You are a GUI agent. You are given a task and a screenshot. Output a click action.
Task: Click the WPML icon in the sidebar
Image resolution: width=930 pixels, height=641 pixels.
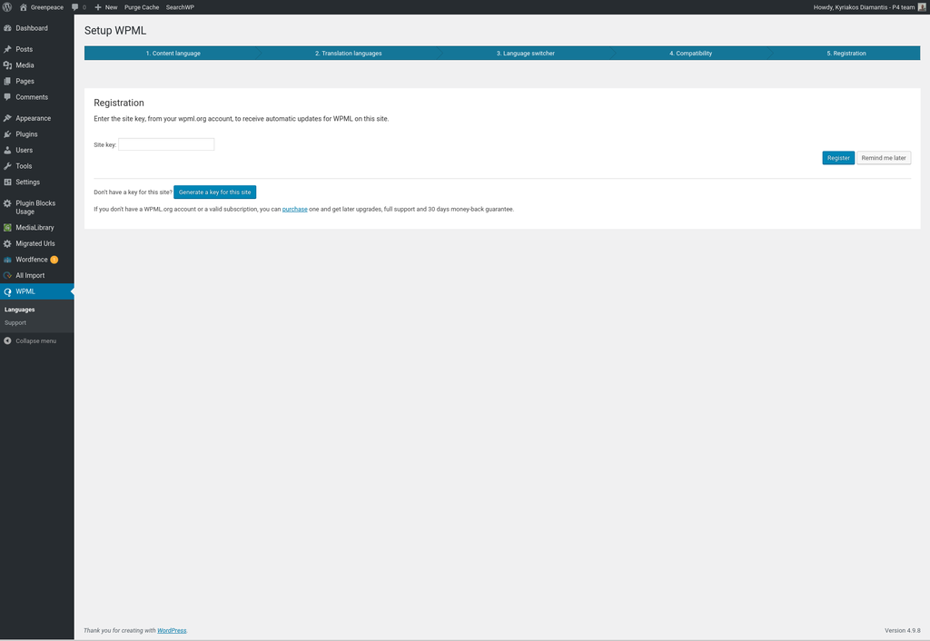7,291
